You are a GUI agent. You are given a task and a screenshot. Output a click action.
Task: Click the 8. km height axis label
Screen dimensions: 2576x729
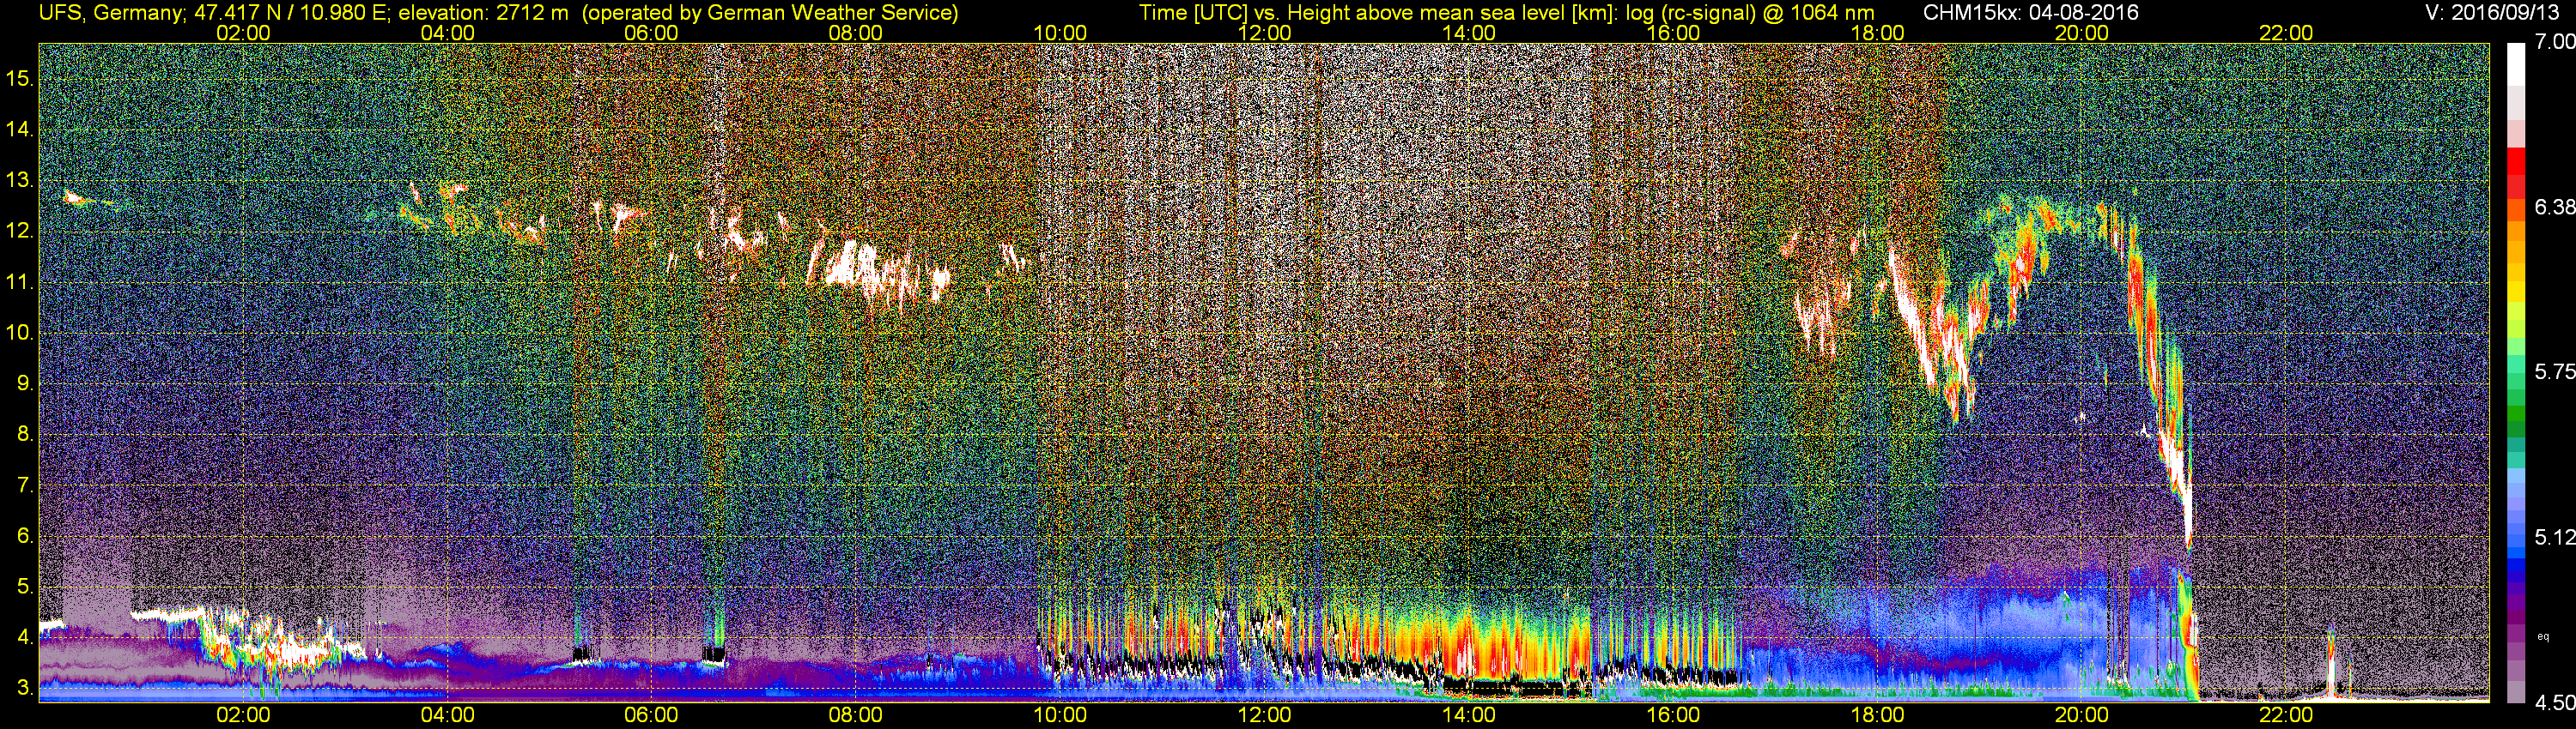(x=26, y=435)
